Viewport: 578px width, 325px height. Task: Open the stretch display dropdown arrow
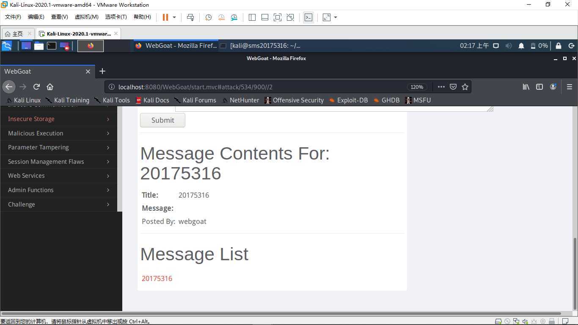[x=336, y=17]
